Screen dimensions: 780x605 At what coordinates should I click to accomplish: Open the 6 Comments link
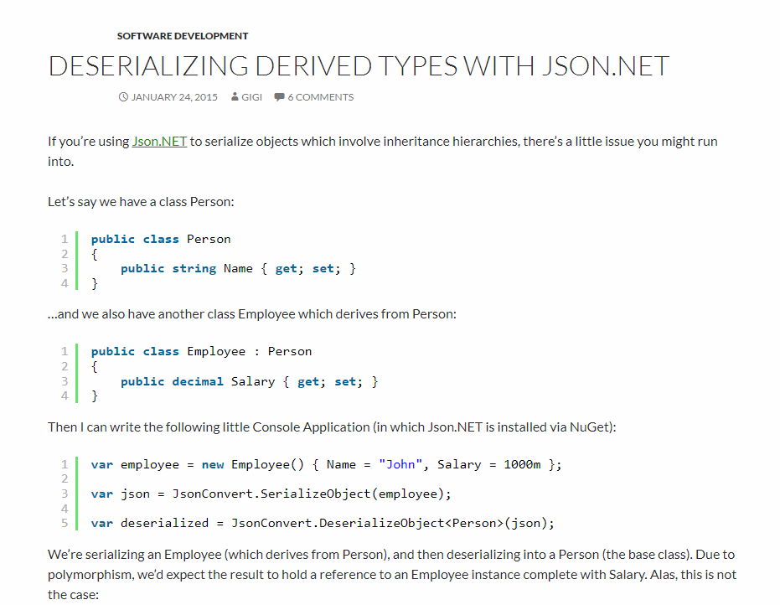321,97
